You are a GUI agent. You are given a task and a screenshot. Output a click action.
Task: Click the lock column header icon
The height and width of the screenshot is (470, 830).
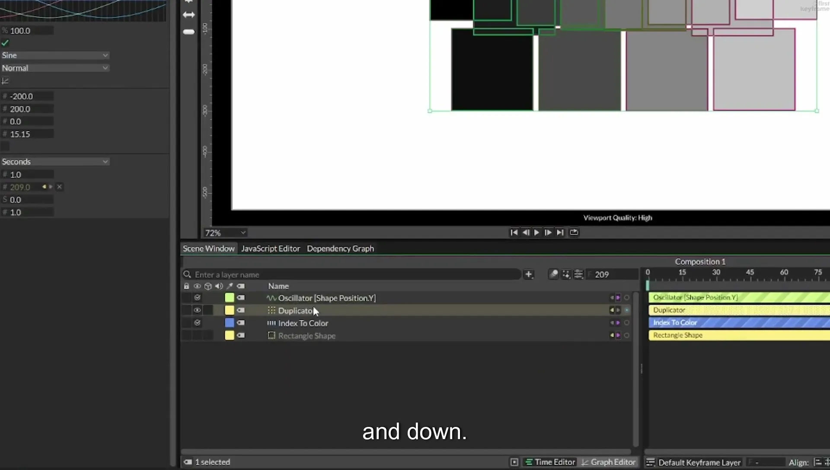tap(186, 286)
